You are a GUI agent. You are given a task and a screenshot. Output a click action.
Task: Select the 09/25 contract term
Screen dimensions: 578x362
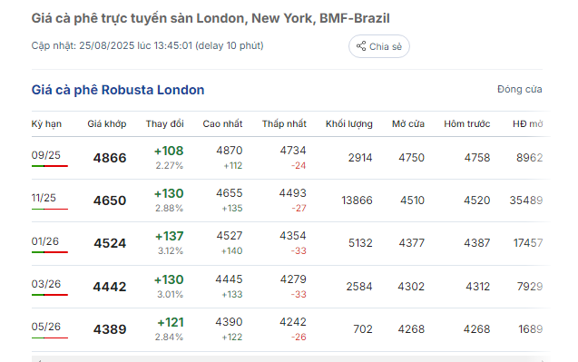46,155
